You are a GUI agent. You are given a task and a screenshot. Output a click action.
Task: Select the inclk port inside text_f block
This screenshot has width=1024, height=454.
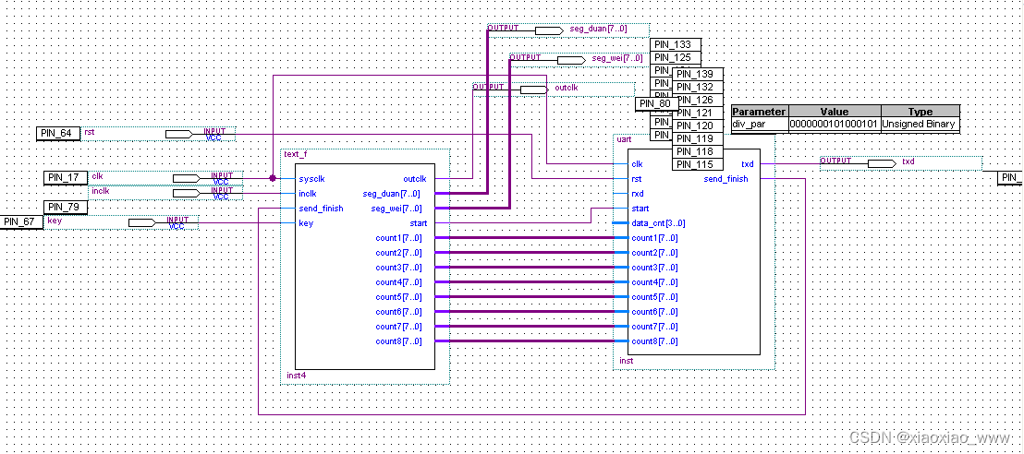point(308,194)
